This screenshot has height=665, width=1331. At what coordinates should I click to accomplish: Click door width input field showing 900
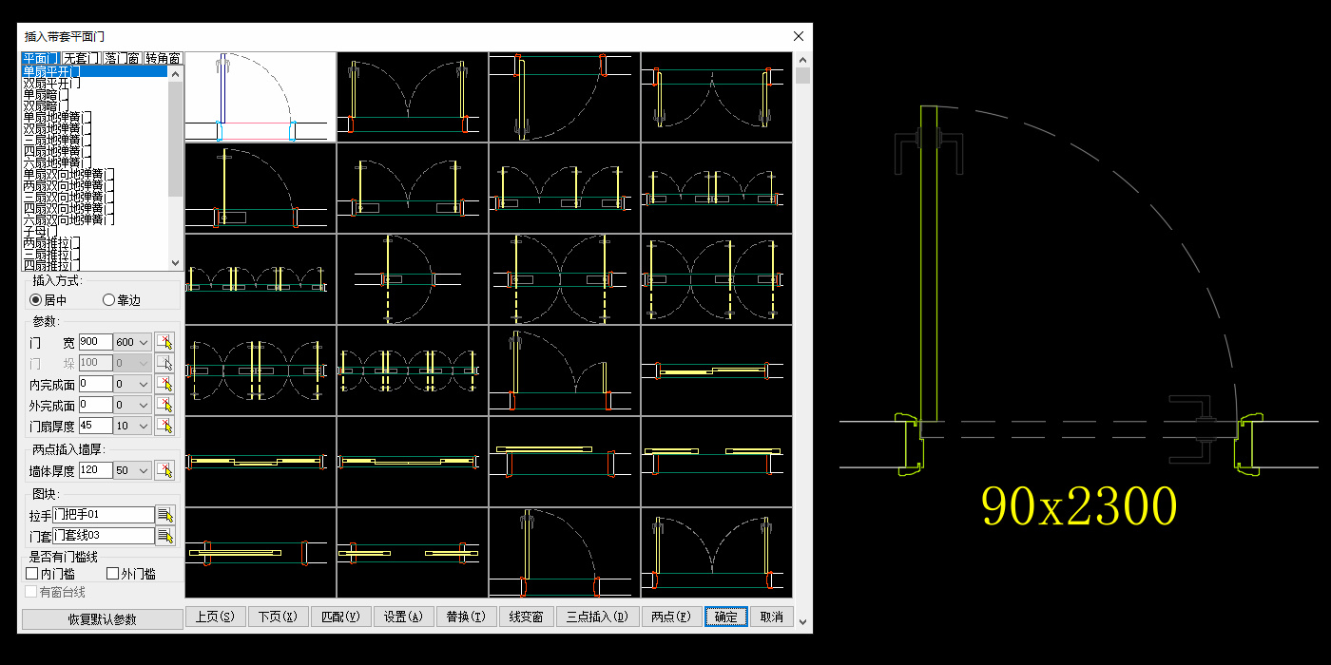coord(95,342)
